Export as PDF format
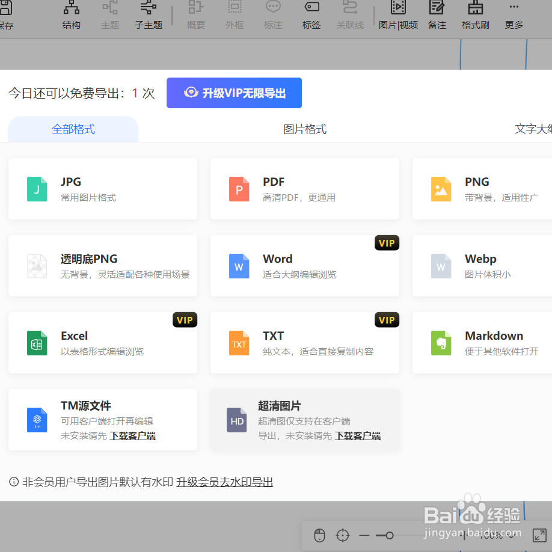 (305, 189)
